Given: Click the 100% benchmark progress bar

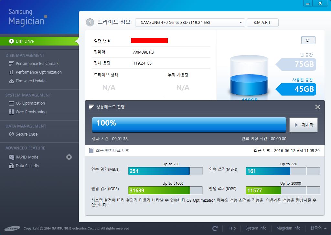Looking at the screenshot, I should click(189, 125).
